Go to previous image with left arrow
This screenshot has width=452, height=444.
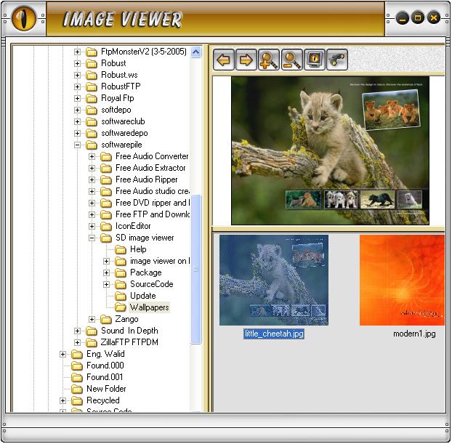223,60
